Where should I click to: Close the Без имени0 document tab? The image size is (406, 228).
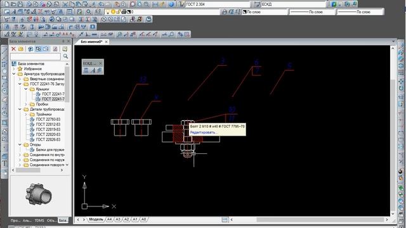106,42
